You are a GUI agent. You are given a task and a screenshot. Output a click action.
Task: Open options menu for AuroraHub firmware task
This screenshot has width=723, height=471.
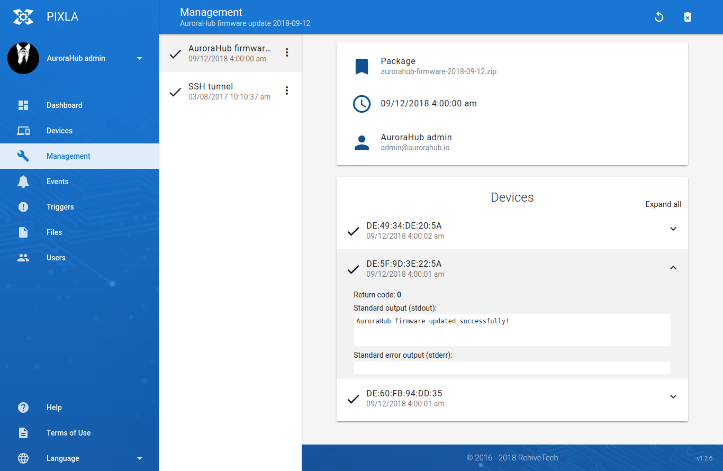[287, 52]
